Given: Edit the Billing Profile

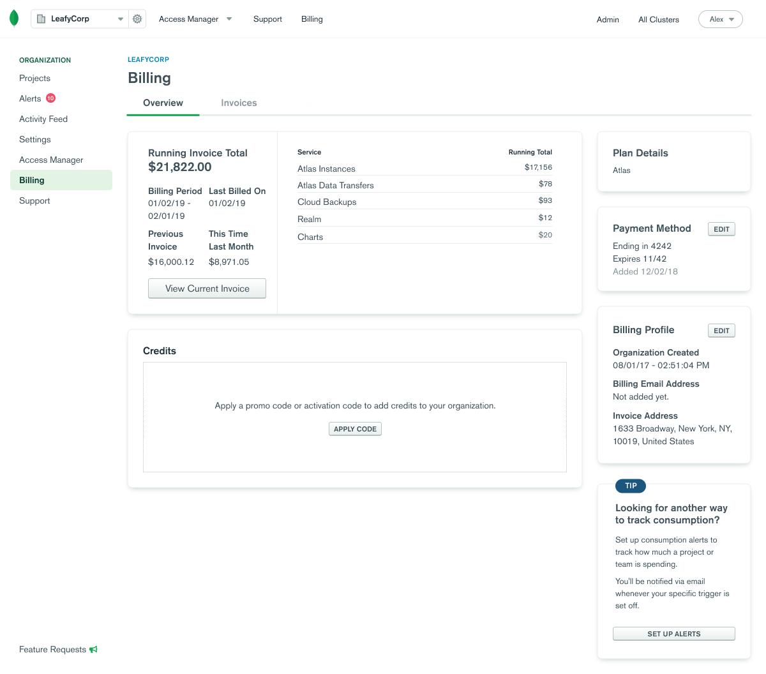Looking at the screenshot, I should 721,330.
